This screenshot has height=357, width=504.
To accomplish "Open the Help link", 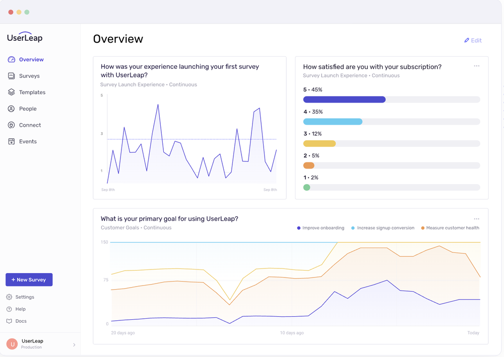I will [x=21, y=309].
